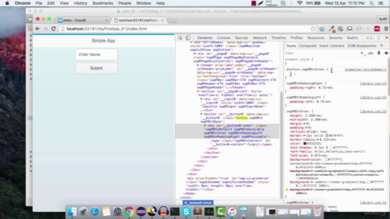The height and width of the screenshot is (219, 390).
Task: Click the Wi-Fi status icon in menu bar
Action: (x=300, y=3)
